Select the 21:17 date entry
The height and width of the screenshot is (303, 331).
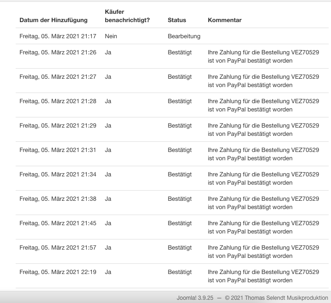[x=58, y=36]
